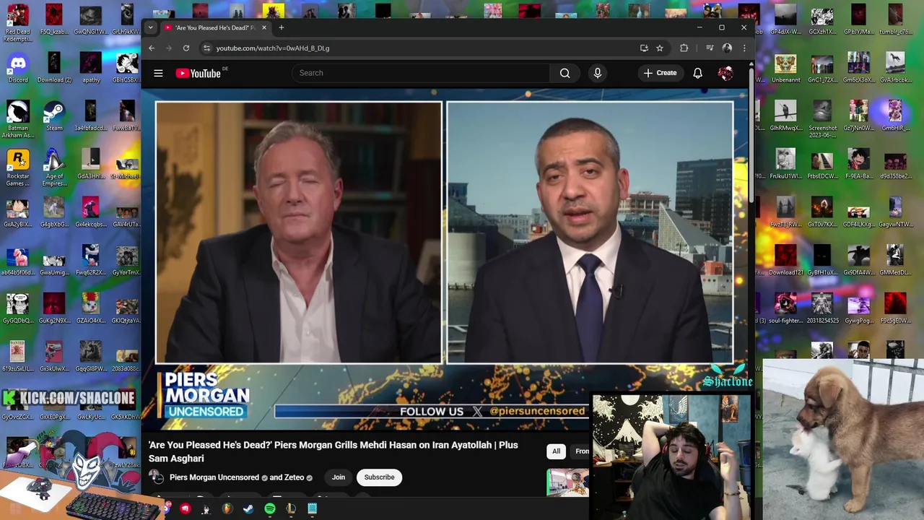
Task: Open the browser Extensions puzzle icon
Action: click(684, 48)
